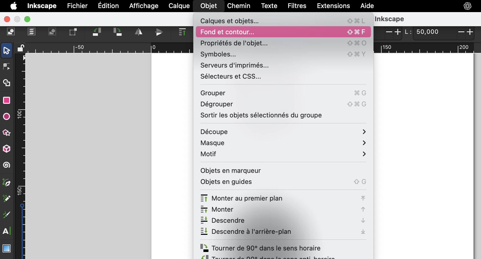481x259 pixels.
Task: Increase the L value with plus button
Action: click(470, 32)
